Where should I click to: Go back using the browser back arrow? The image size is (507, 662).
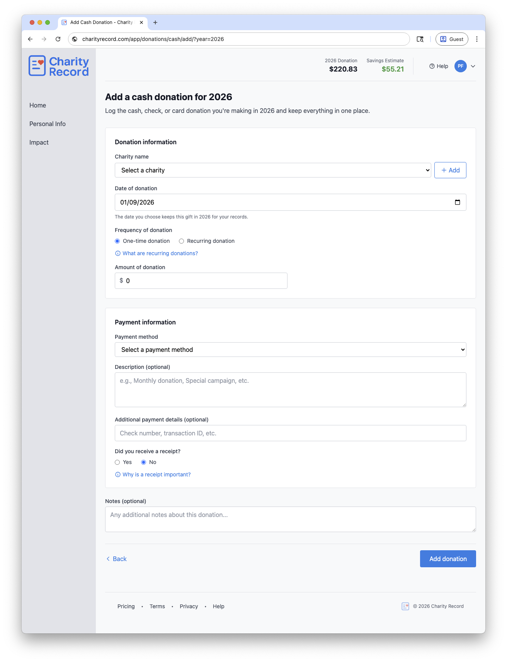[x=30, y=39]
